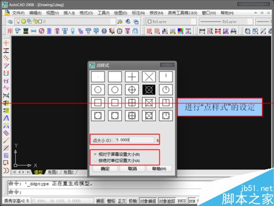Viewport: 274px width, 206px height.
Task: Select the highlighted circle-X point style
Action: (149, 90)
